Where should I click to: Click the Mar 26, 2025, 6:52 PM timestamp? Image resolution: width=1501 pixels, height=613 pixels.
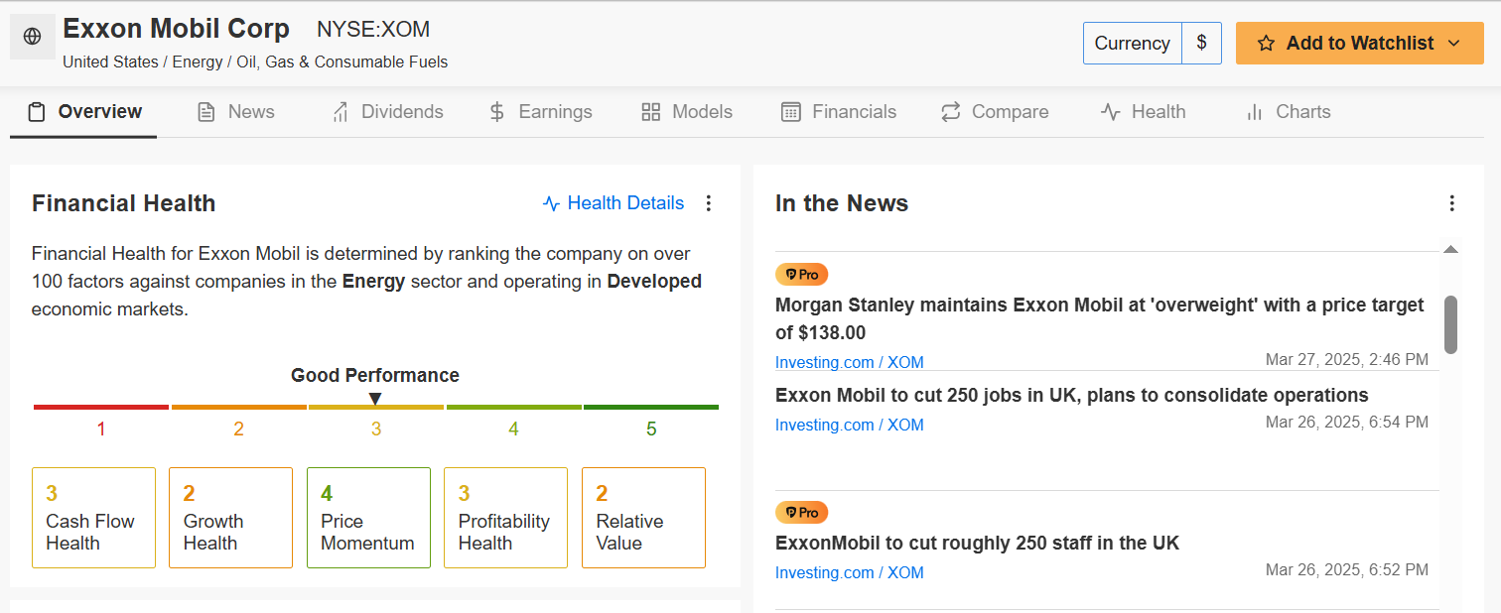pyautogui.click(x=1347, y=569)
